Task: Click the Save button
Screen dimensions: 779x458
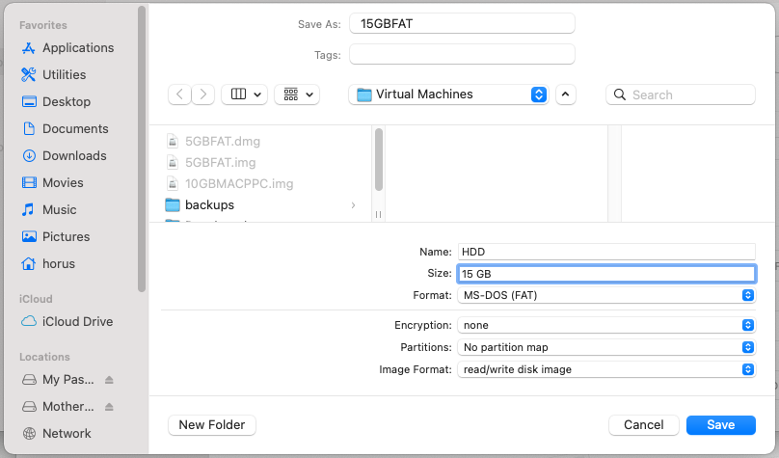Action: [x=720, y=425]
